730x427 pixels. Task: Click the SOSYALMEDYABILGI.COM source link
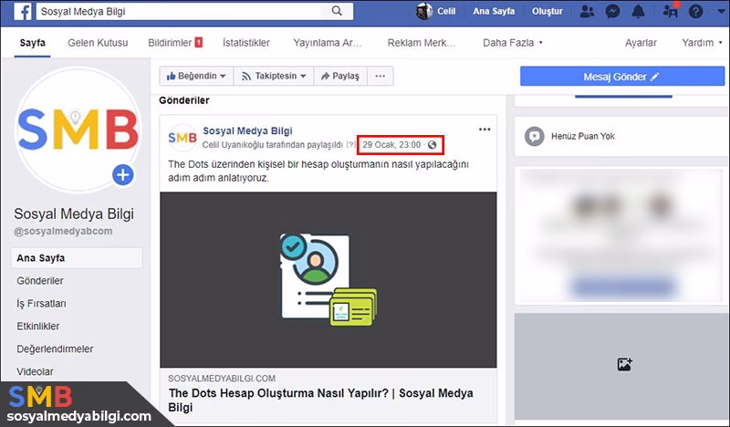pyautogui.click(x=222, y=379)
